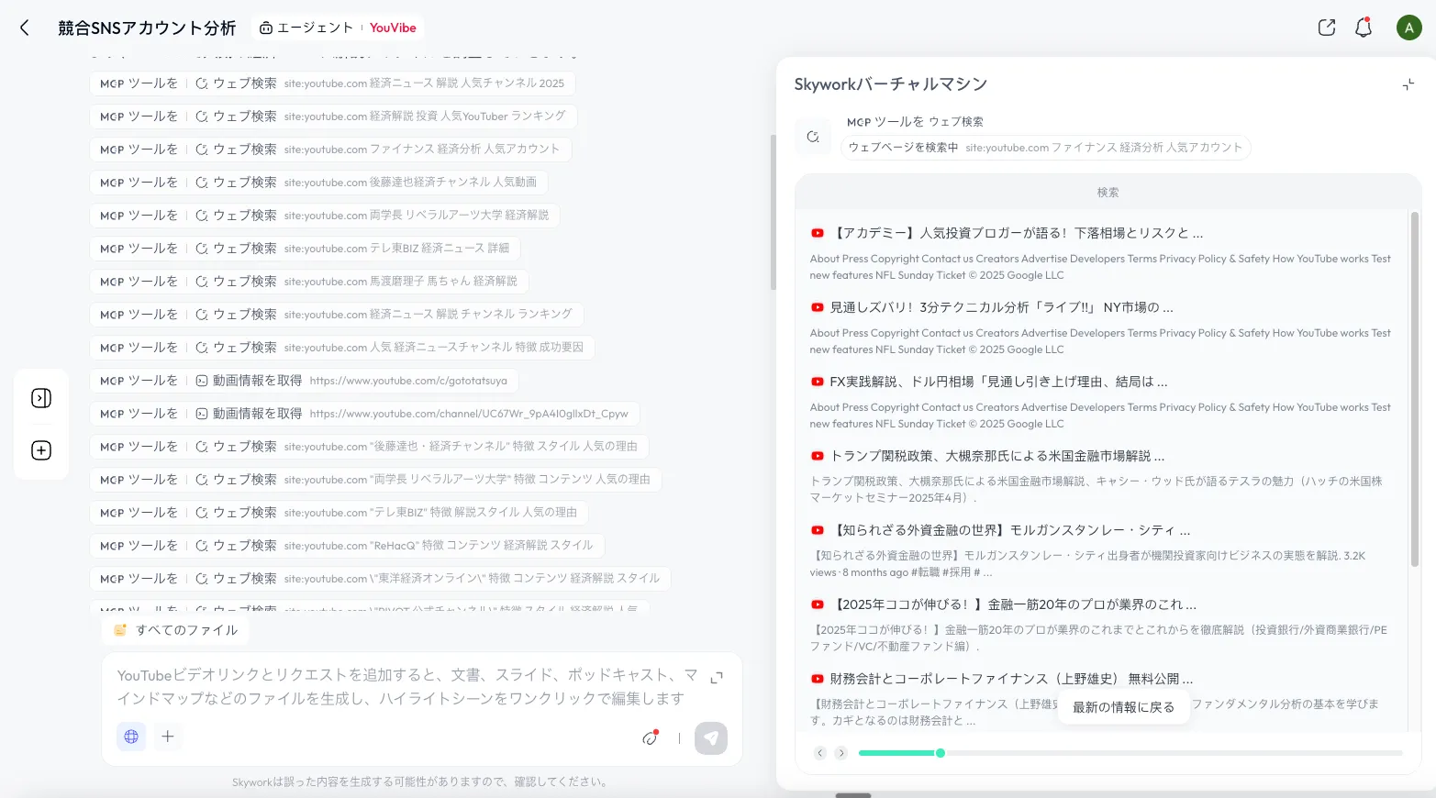Collapse the Skywork virtual machine panel

click(x=1408, y=85)
